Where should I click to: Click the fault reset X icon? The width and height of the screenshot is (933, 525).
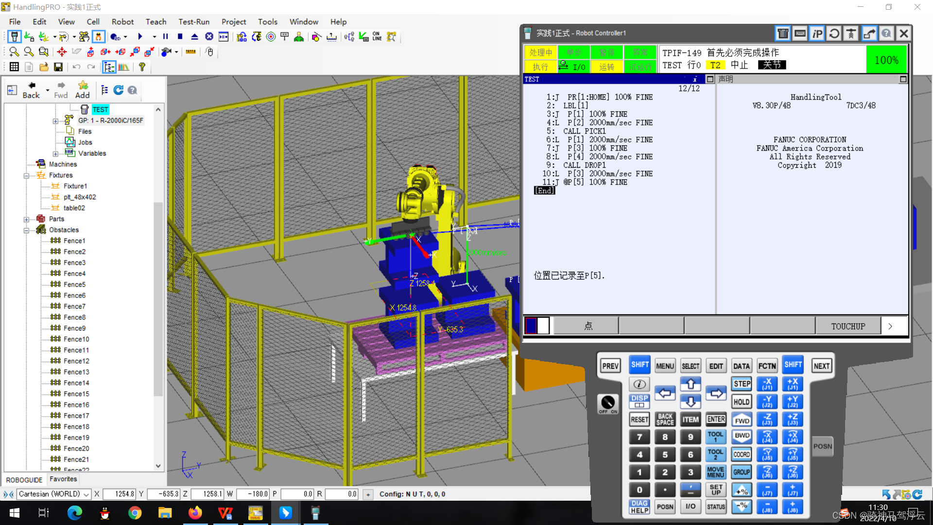point(209,36)
